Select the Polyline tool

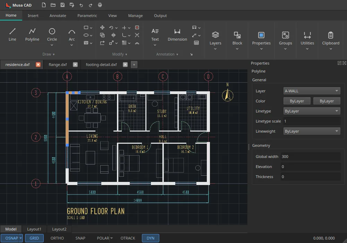(x=32, y=35)
